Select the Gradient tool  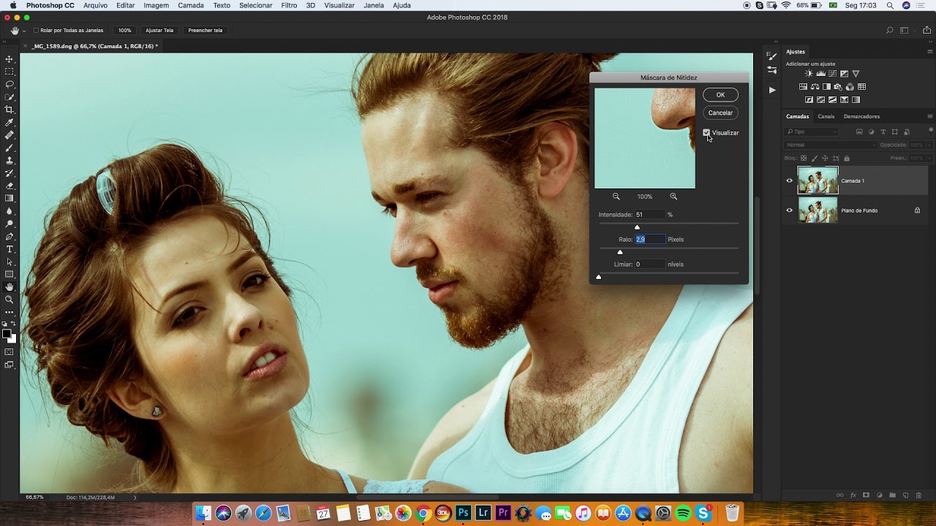[10, 199]
